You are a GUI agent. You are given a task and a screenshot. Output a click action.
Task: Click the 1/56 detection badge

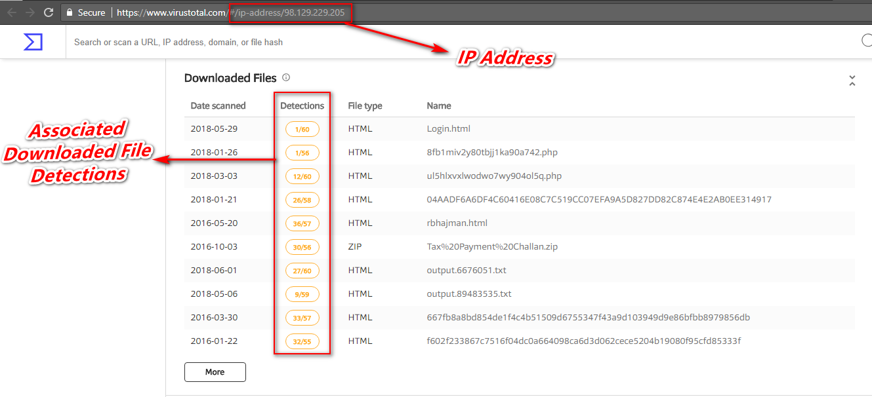[302, 153]
